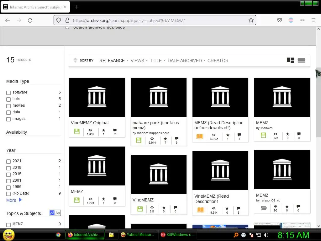321x241 pixels.
Task: Sort results by Relevance
Action: point(112,61)
